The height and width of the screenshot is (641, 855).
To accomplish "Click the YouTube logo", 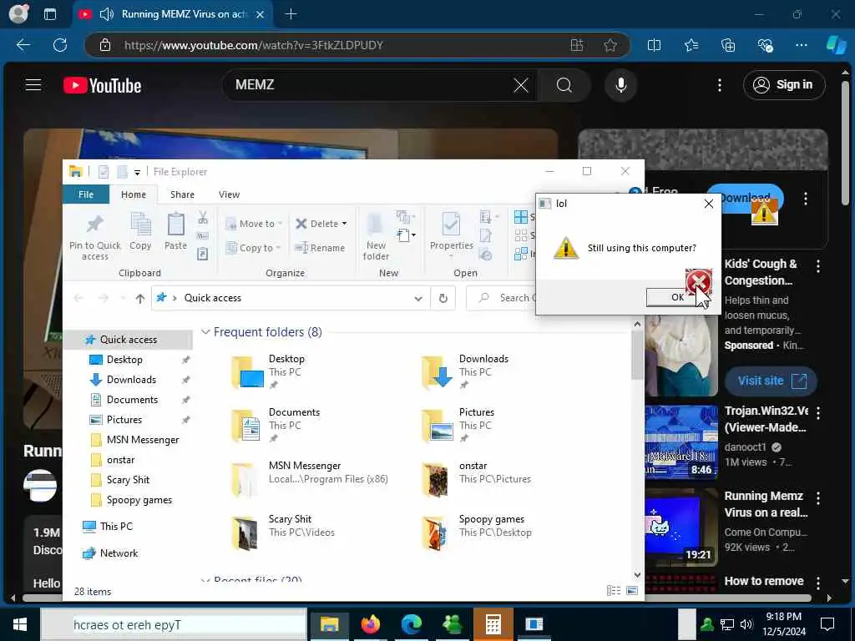I will [102, 86].
